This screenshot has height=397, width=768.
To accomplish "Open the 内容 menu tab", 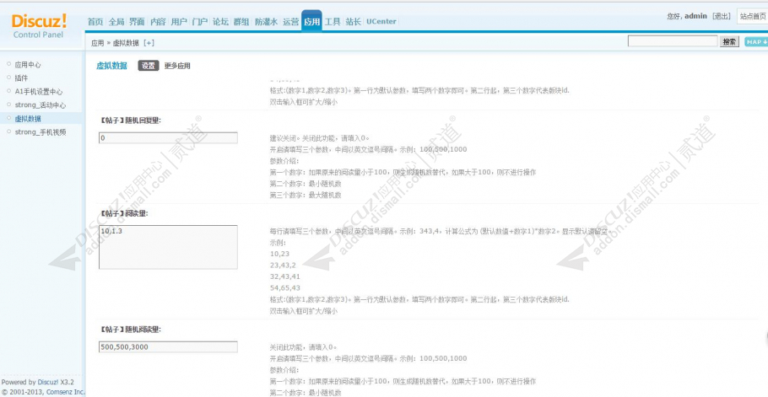I will pyautogui.click(x=158, y=22).
